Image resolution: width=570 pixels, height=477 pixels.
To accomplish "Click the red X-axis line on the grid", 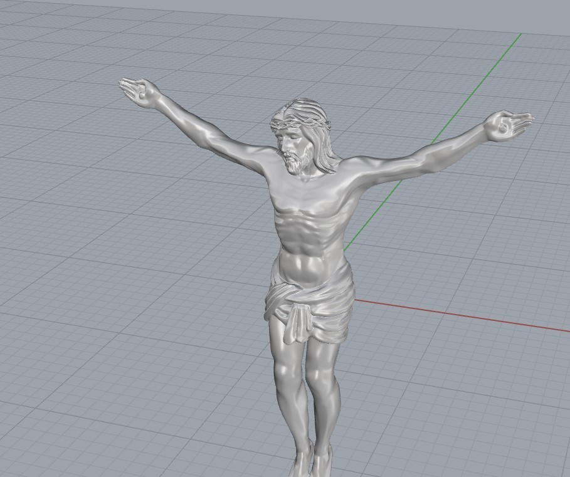I will coord(462,315).
